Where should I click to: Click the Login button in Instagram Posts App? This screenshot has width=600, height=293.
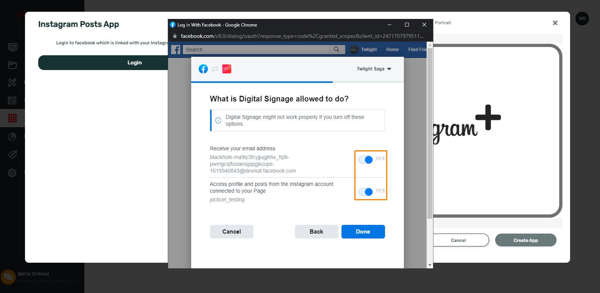[103, 62]
